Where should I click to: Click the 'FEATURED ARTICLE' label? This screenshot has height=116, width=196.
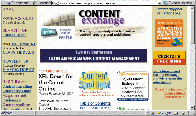coord(53,71)
